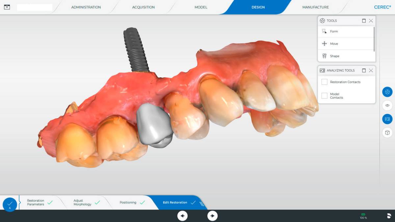
Task: Click the Tools wheel icon in right sidebar
Action: 387,92
